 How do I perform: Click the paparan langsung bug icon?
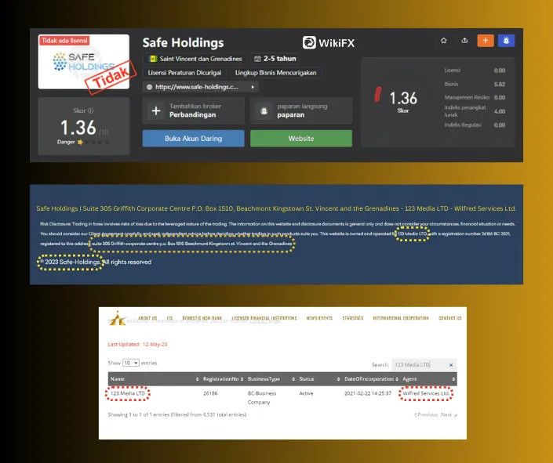coord(264,110)
